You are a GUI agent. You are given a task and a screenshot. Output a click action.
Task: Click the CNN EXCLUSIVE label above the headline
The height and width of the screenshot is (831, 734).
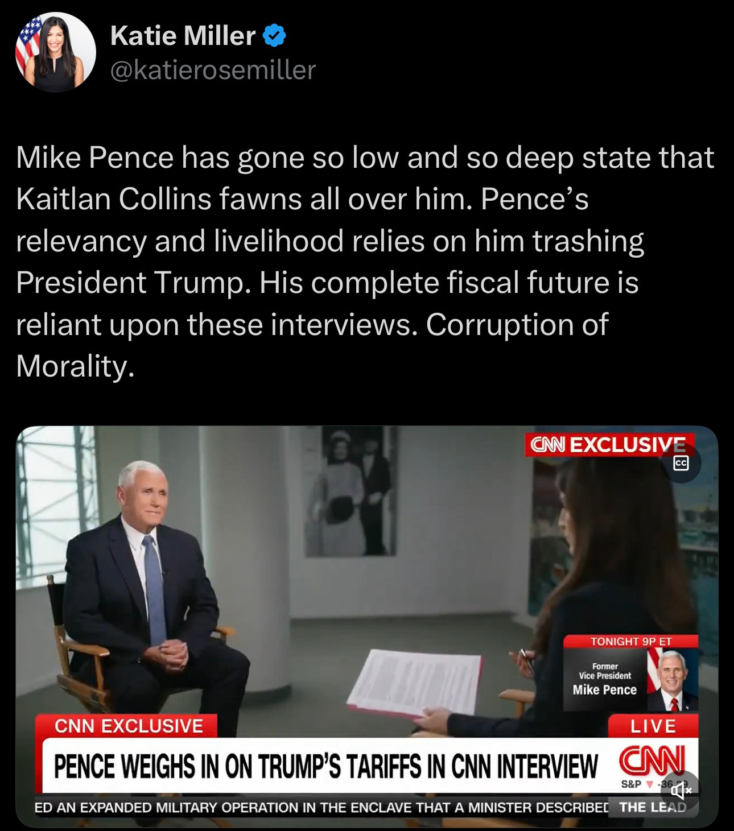coord(129,726)
